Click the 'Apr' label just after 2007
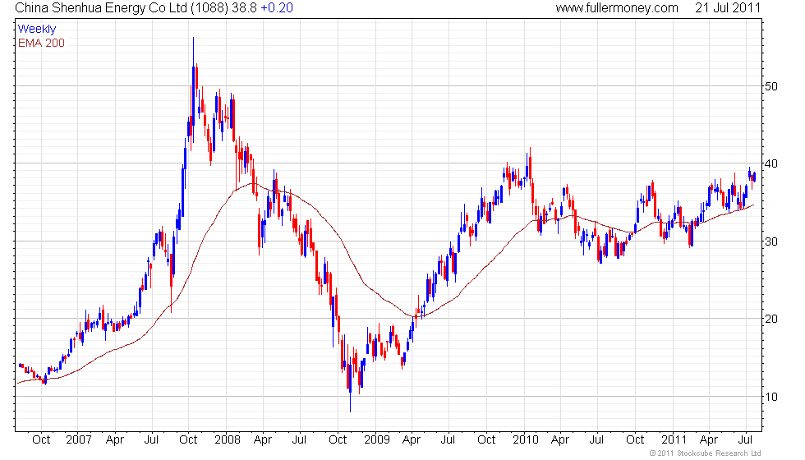805x460 pixels. point(115,440)
